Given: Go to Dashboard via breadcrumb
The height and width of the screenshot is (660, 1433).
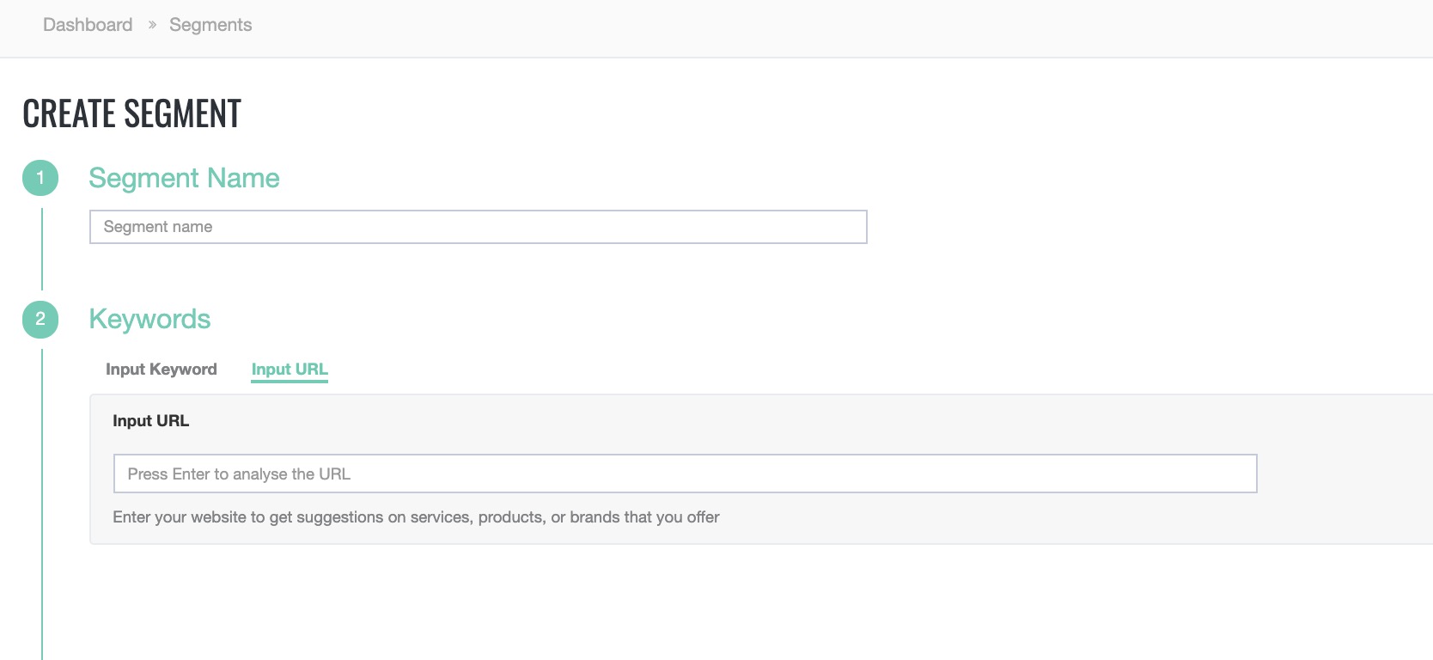Looking at the screenshot, I should coord(88,25).
